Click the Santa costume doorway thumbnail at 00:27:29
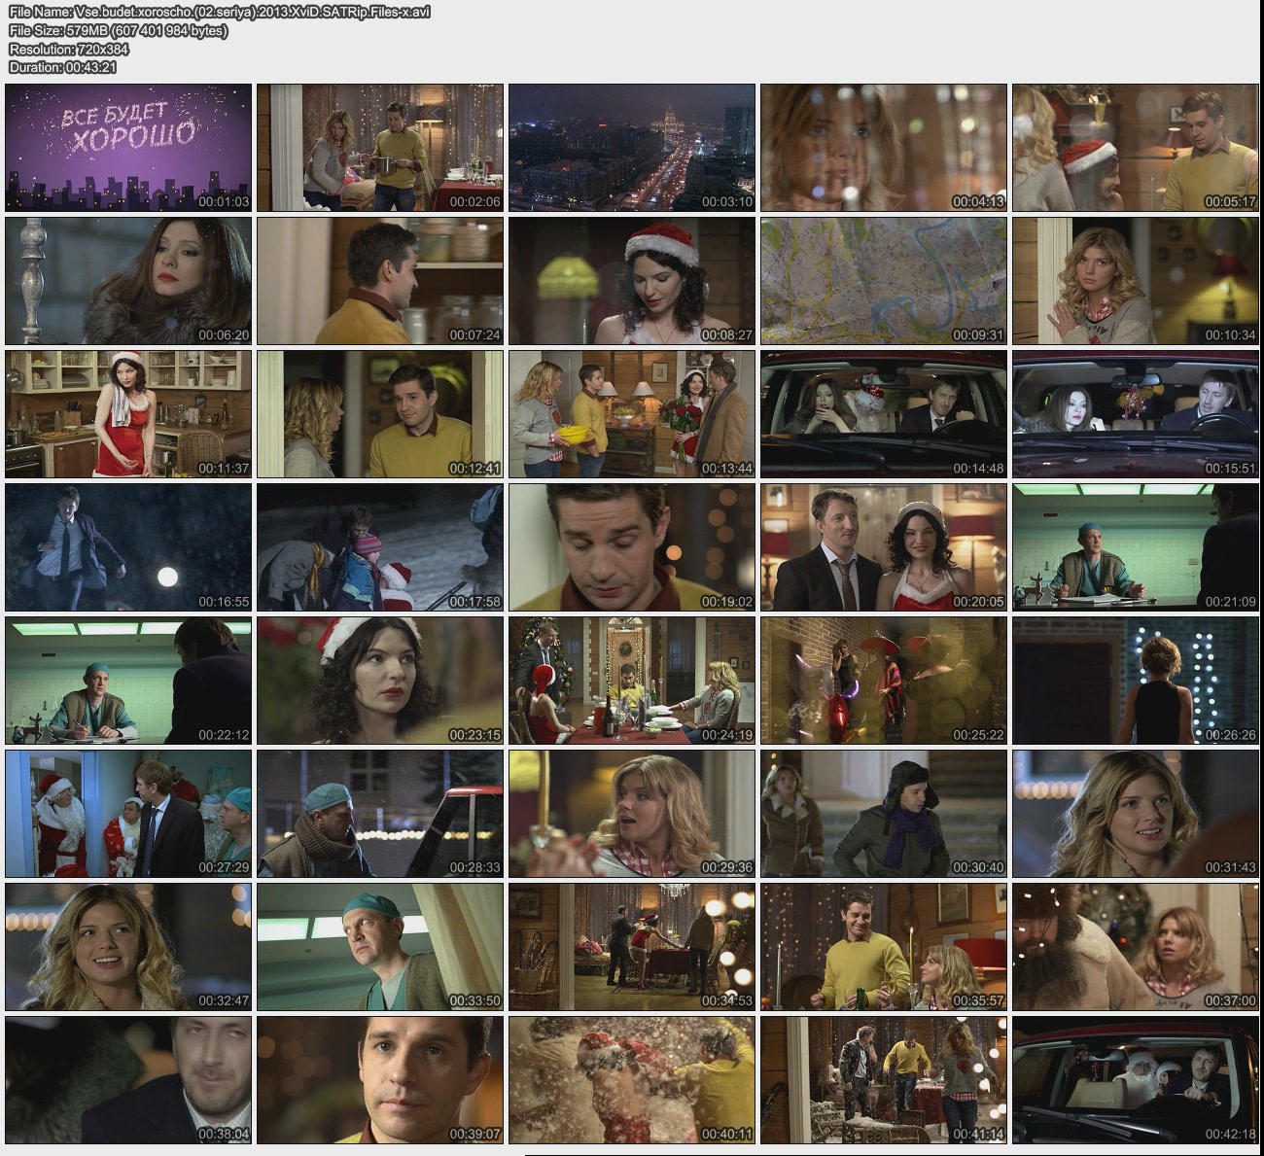The image size is (1264, 1156). click(x=128, y=814)
